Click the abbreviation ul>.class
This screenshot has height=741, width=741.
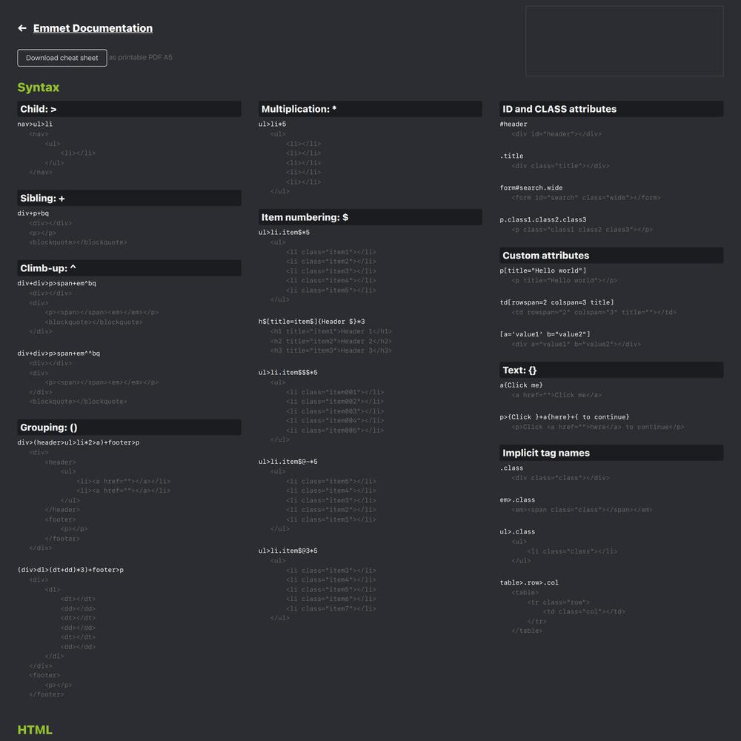tap(517, 531)
